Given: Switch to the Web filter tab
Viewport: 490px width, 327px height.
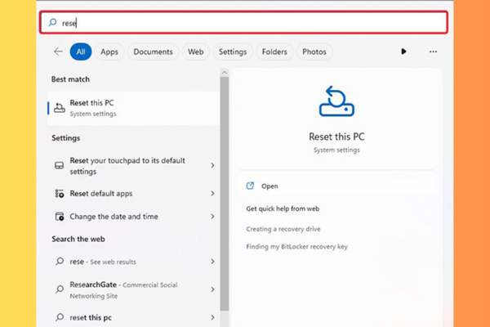Looking at the screenshot, I should (x=196, y=52).
